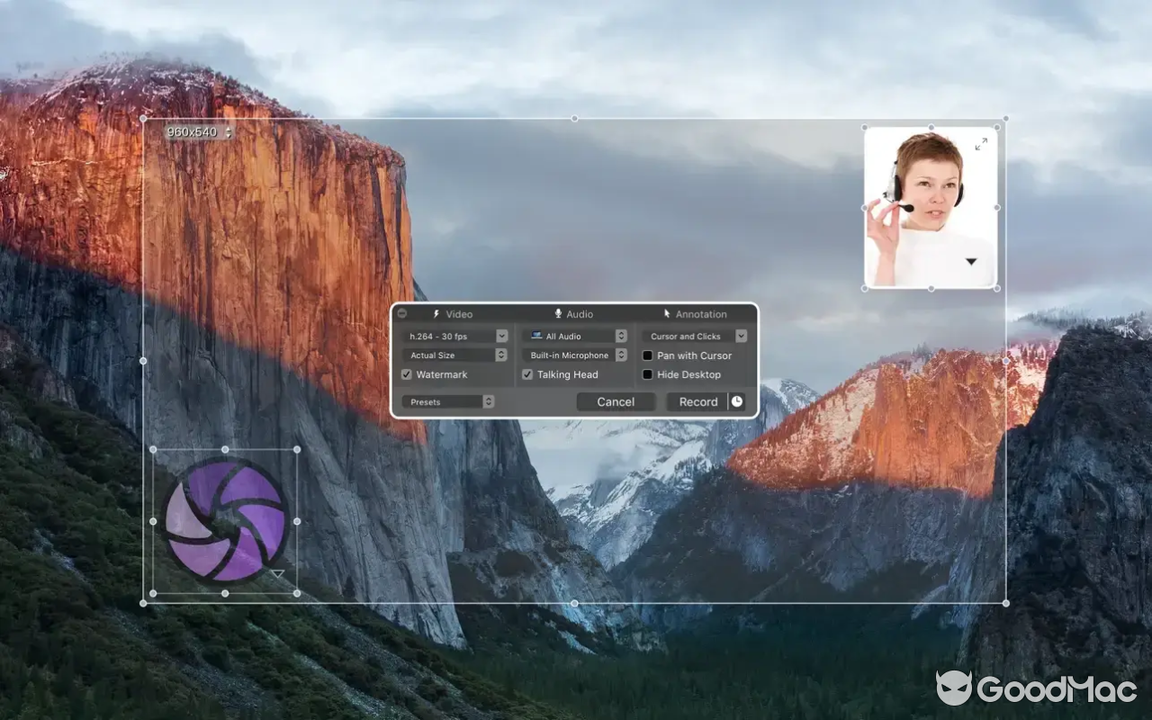Viewport: 1152px width, 720px height.
Task: Open the Cursor and Clicks annotation dropdown
Action: [x=740, y=336]
